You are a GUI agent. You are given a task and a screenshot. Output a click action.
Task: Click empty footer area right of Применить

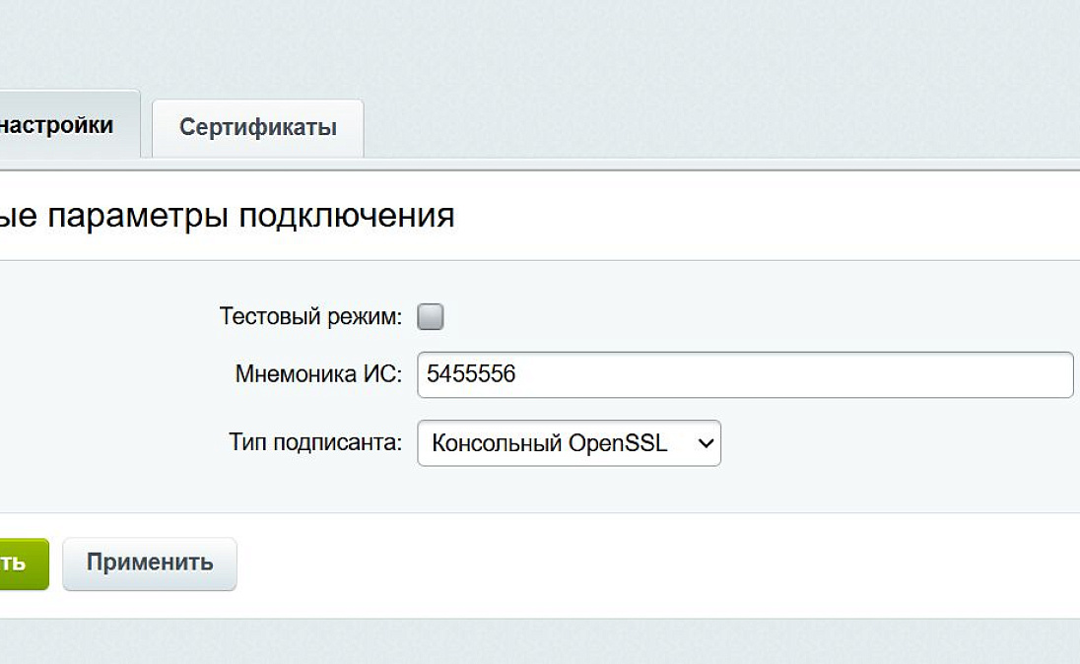point(641,564)
